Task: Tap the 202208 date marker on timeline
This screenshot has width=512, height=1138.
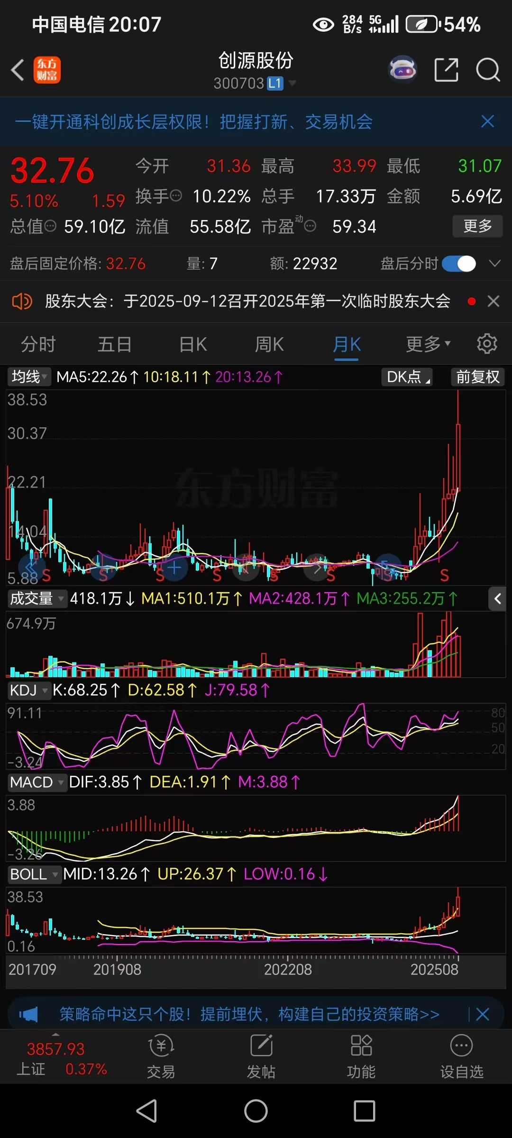Action: click(288, 970)
